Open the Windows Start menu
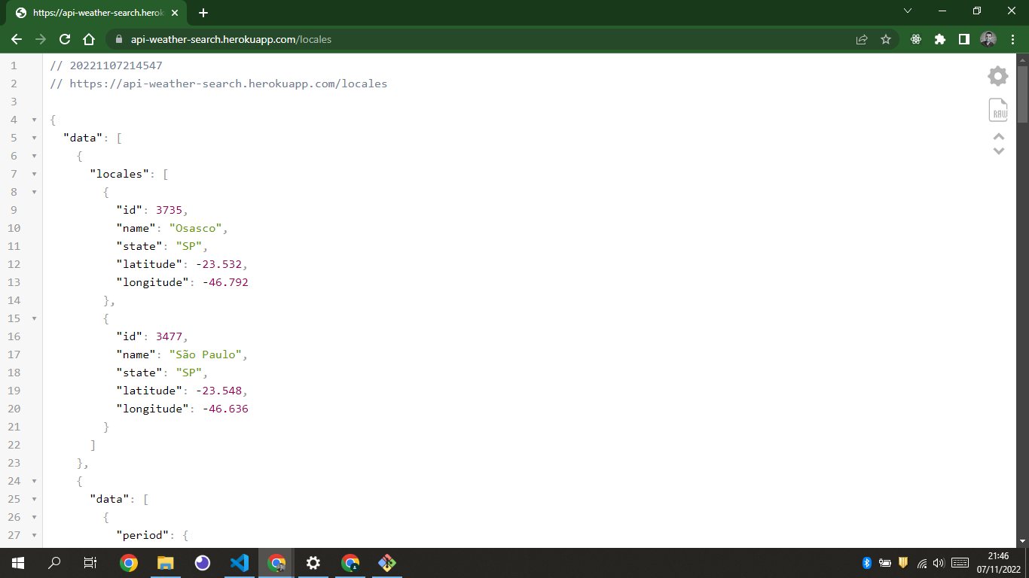The image size is (1029, 578). point(18,563)
